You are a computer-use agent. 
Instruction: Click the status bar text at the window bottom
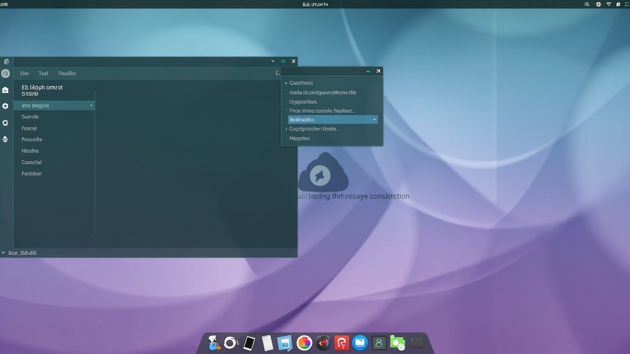(23, 253)
